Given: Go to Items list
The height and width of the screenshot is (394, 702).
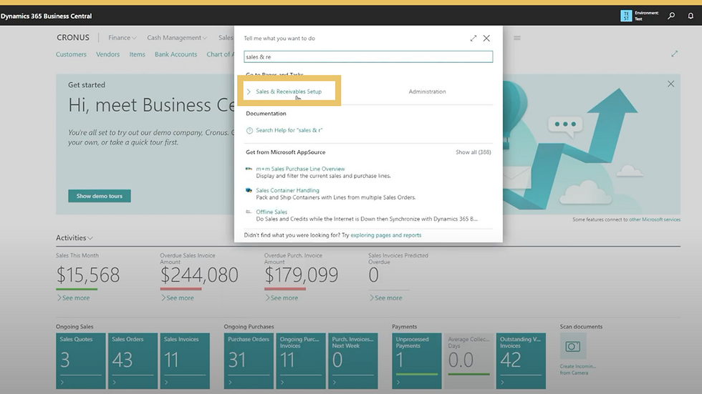Looking at the screenshot, I should (x=137, y=54).
